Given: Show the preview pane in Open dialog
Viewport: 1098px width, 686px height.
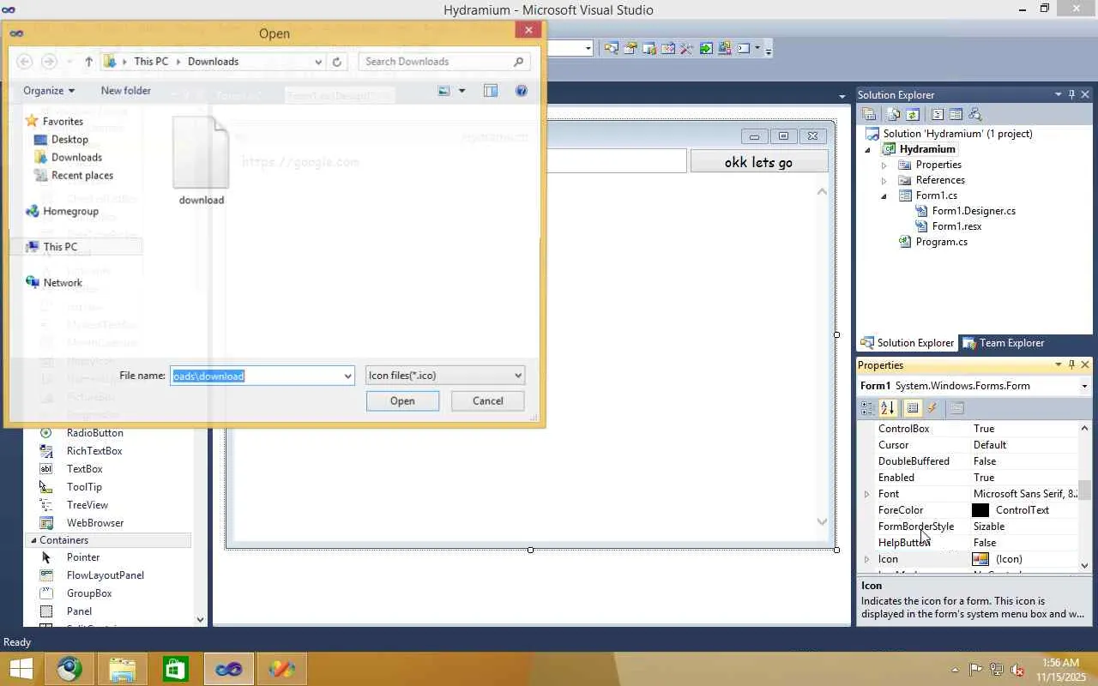Looking at the screenshot, I should 491,90.
